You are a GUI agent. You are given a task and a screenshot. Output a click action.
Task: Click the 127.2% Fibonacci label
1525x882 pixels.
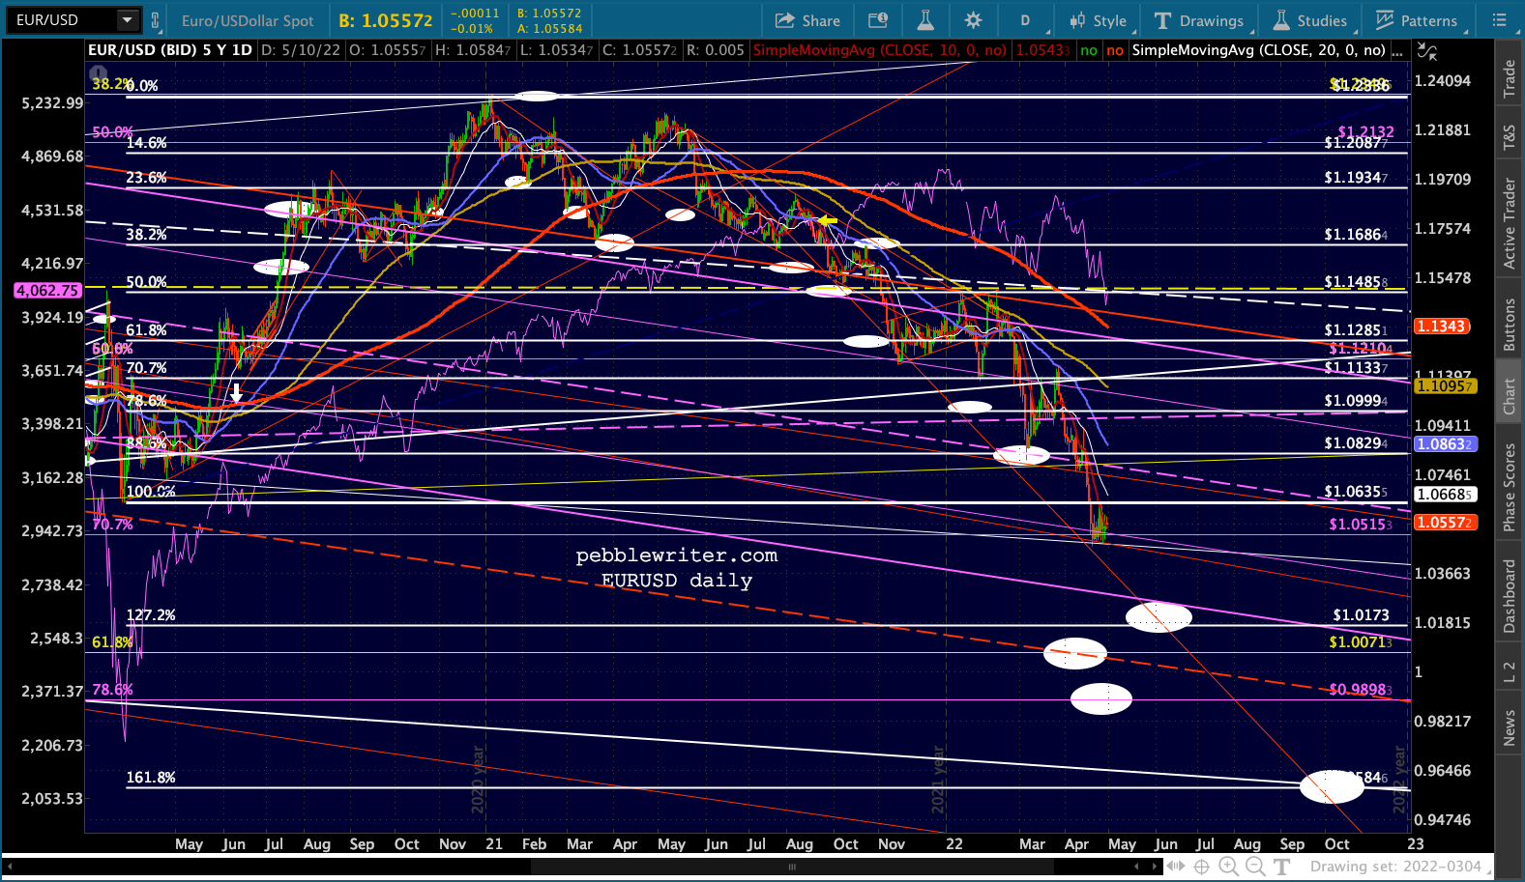(151, 615)
